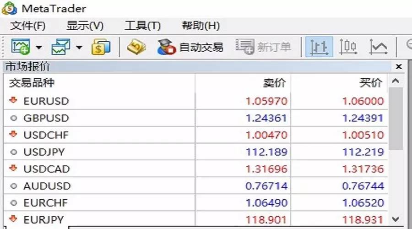Click the 交易品种 column header
The width and height of the screenshot is (412, 229).
pyautogui.click(x=32, y=83)
